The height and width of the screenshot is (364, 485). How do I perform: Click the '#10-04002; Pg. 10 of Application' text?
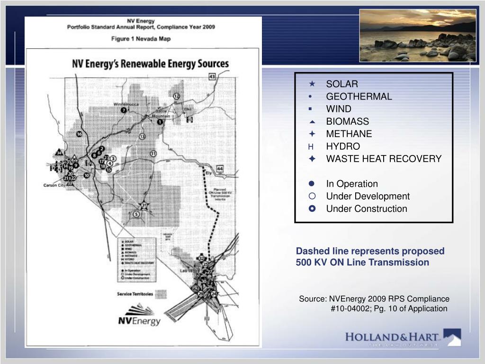[x=389, y=308]
